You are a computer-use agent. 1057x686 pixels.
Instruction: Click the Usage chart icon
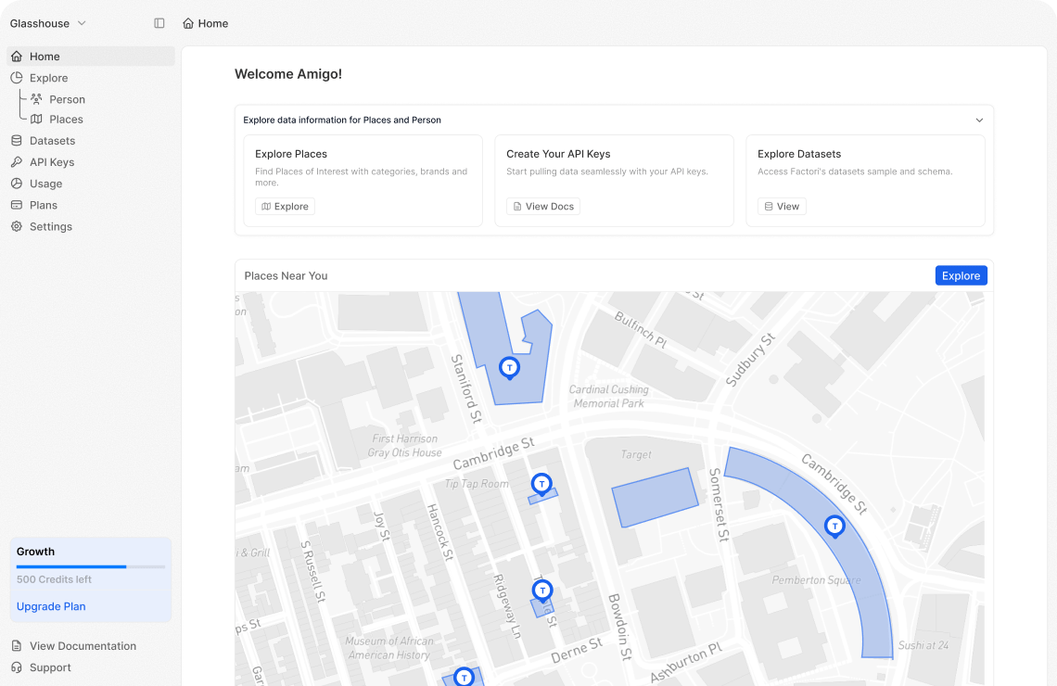click(x=17, y=184)
